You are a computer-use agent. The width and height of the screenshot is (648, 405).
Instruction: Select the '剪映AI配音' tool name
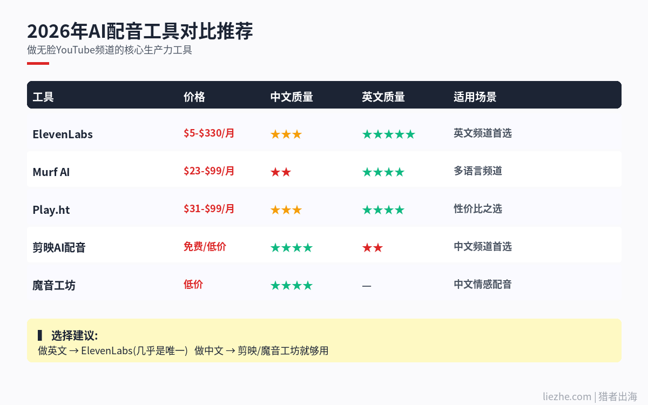pyautogui.click(x=59, y=248)
